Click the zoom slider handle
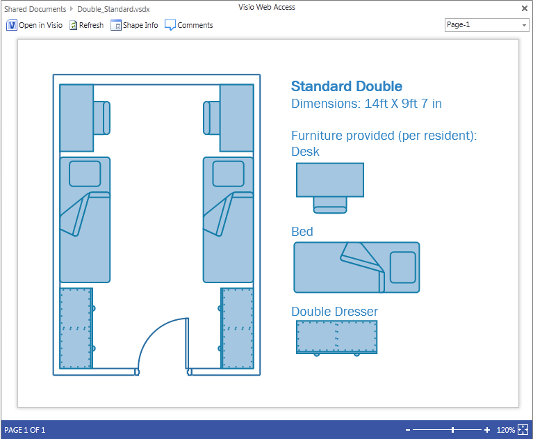 452,430
